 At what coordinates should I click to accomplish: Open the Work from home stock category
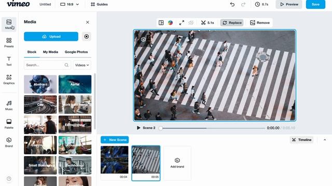tap(75, 104)
